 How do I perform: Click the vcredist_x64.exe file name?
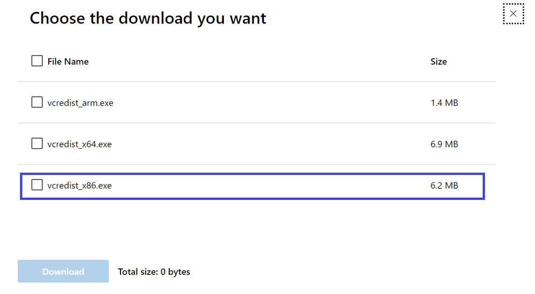pyautogui.click(x=79, y=144)
